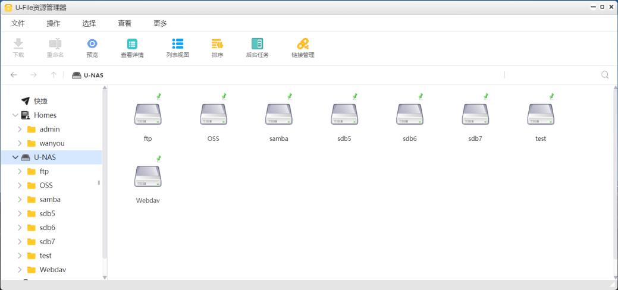Viewport: 618px width, 290px height.
Task: Open the 文件 (File) menu
Action: pyautogui.click(x=18, y=23)
